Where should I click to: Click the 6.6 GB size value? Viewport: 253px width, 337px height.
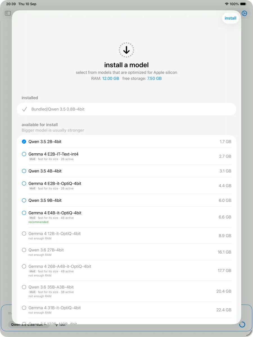pyautogui.click(x=225, y=217)
